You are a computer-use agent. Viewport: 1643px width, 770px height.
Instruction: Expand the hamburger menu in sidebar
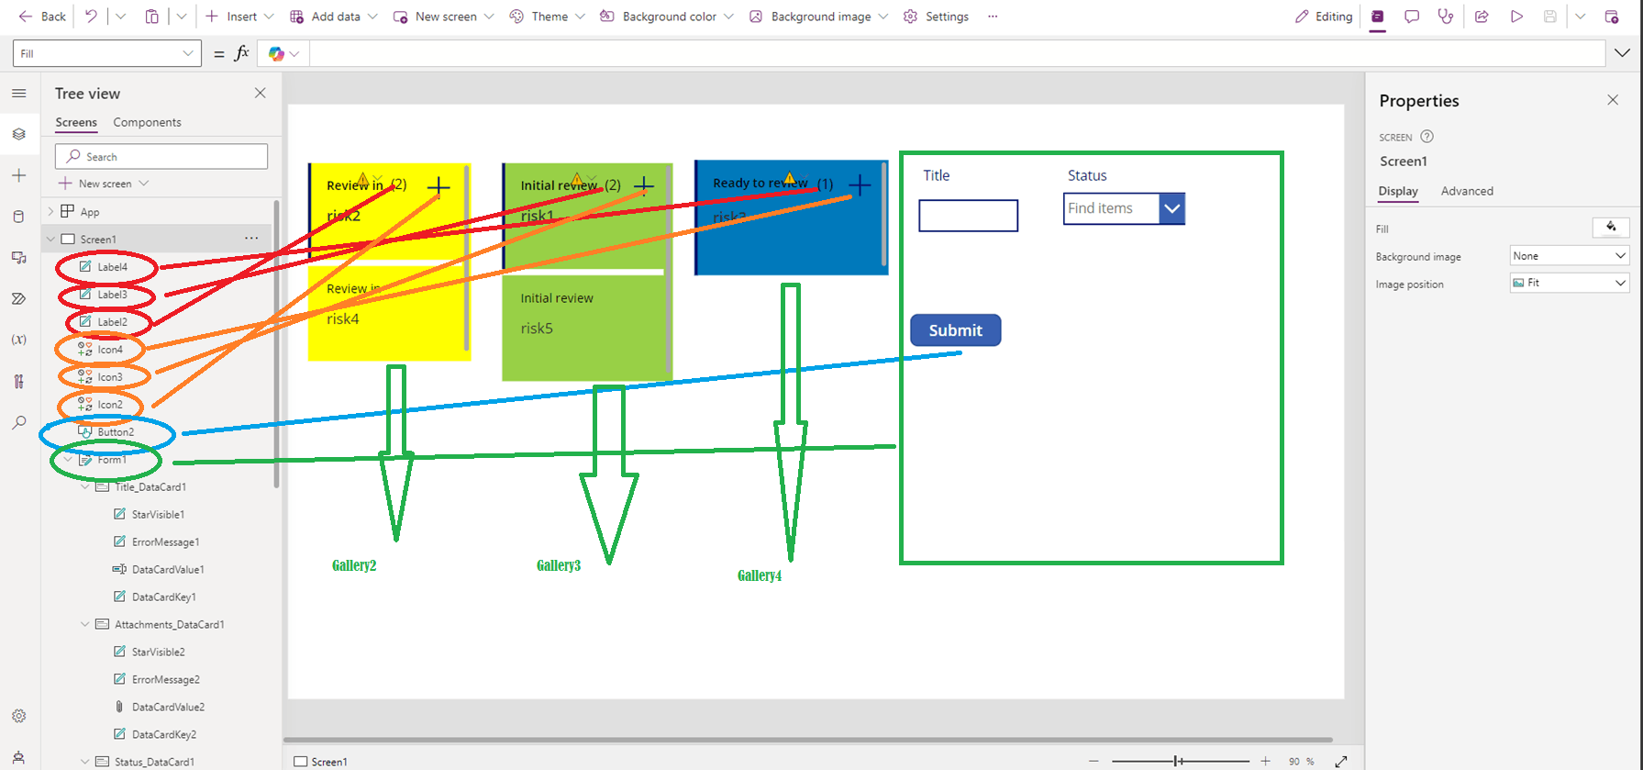[x=19, y=93]
